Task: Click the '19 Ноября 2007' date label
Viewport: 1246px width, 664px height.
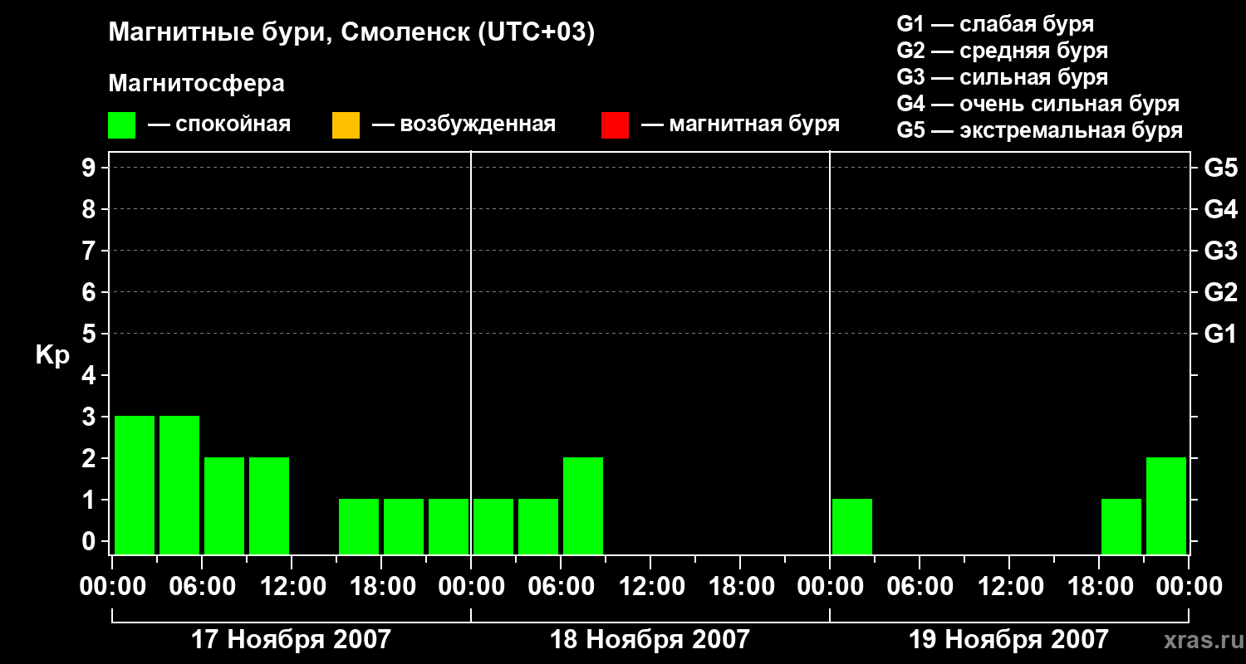Action: (x=1008, y=640)
